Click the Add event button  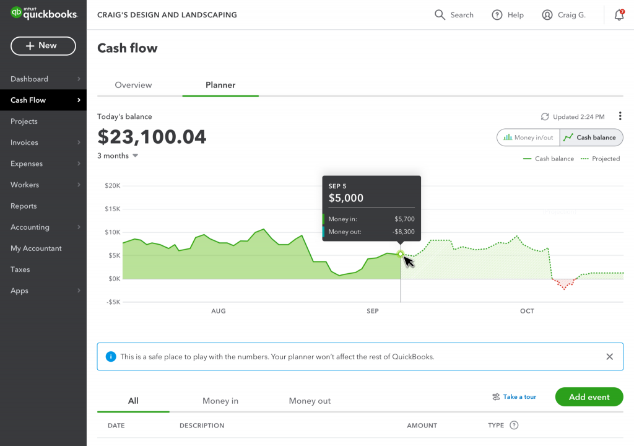589,397
